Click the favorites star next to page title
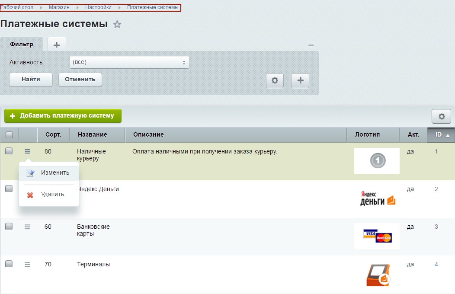 tap(117, 25)
